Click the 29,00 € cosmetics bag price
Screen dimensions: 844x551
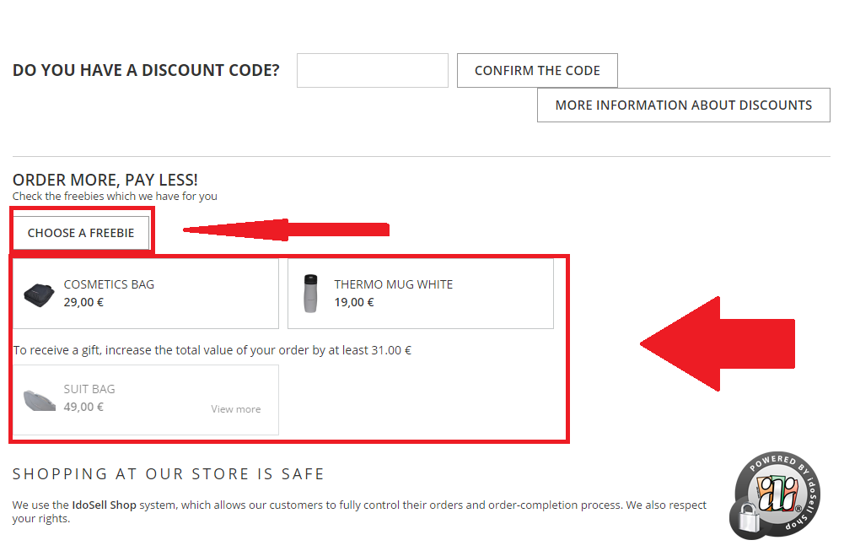[83, 302]
